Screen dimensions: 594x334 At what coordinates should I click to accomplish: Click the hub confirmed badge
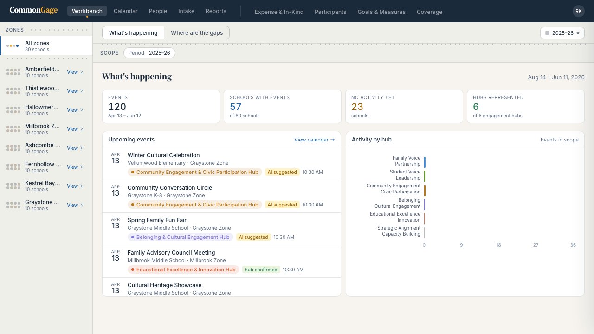click(261, 270)
